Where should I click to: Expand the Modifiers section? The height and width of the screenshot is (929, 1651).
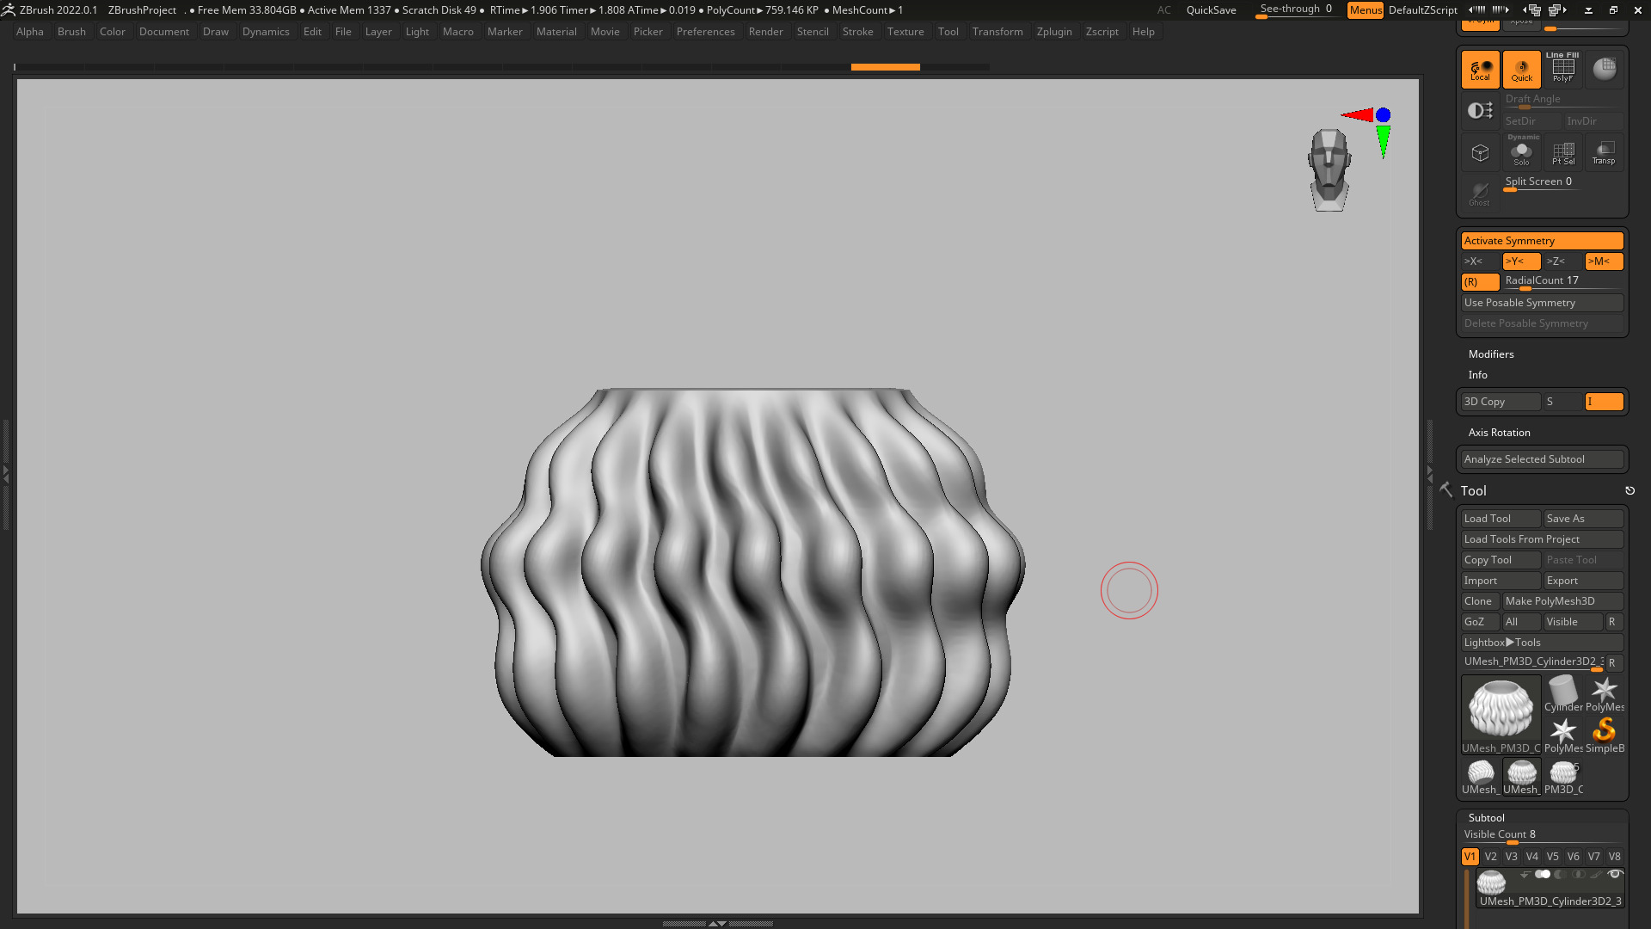(1491, 354)
